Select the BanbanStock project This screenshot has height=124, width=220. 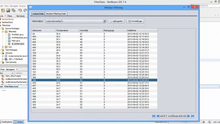(8, 22)
